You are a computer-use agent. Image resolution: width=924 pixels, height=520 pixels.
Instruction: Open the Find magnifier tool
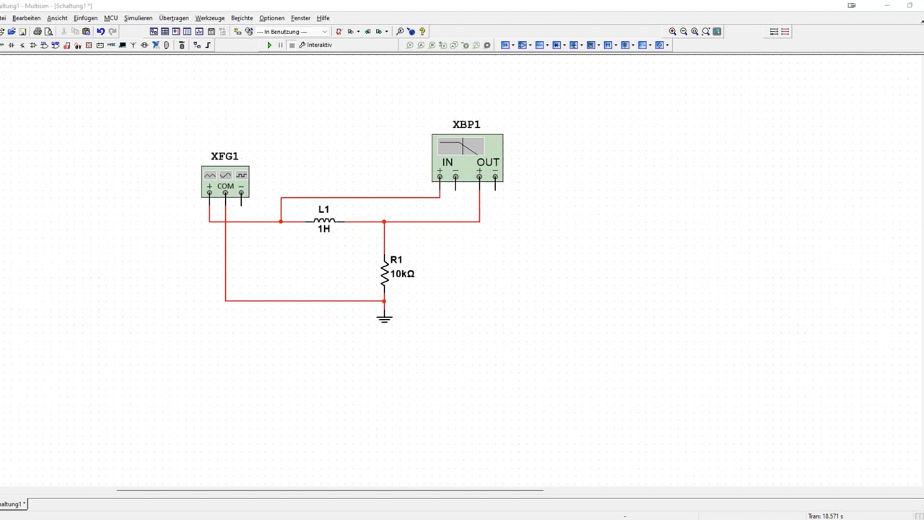tap(400, 32)
